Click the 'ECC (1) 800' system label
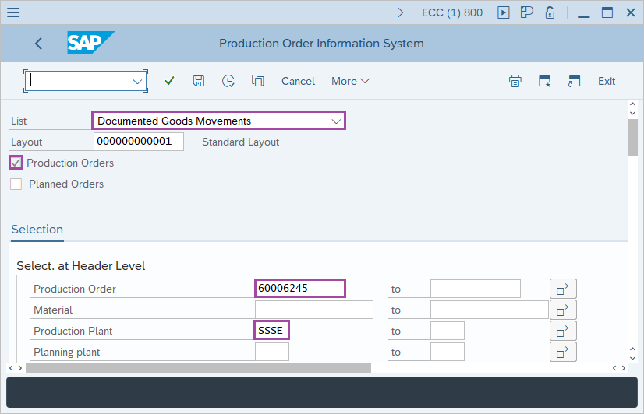The width and height of the screenshot is (644, 414). [x=451, y=12]
